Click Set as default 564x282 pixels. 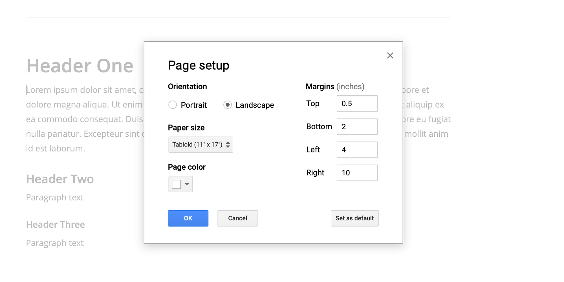pos(354,218)
